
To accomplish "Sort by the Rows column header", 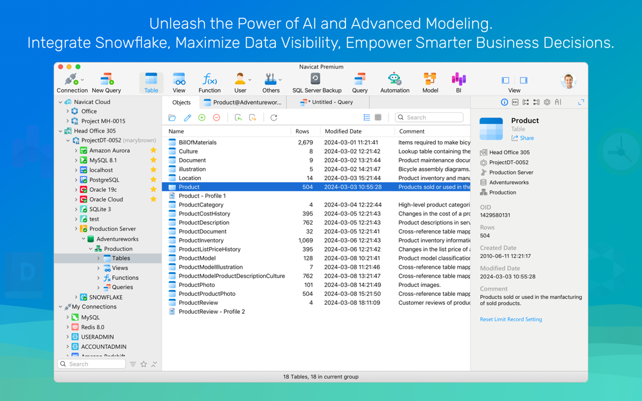I will (x=305, y=132).
